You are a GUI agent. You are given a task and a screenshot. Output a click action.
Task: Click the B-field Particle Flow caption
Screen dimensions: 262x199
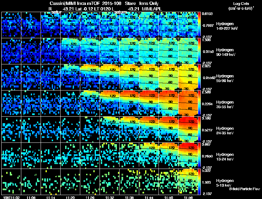245,189
